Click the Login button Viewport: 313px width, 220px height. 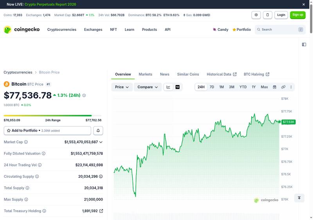click(281, 15)
